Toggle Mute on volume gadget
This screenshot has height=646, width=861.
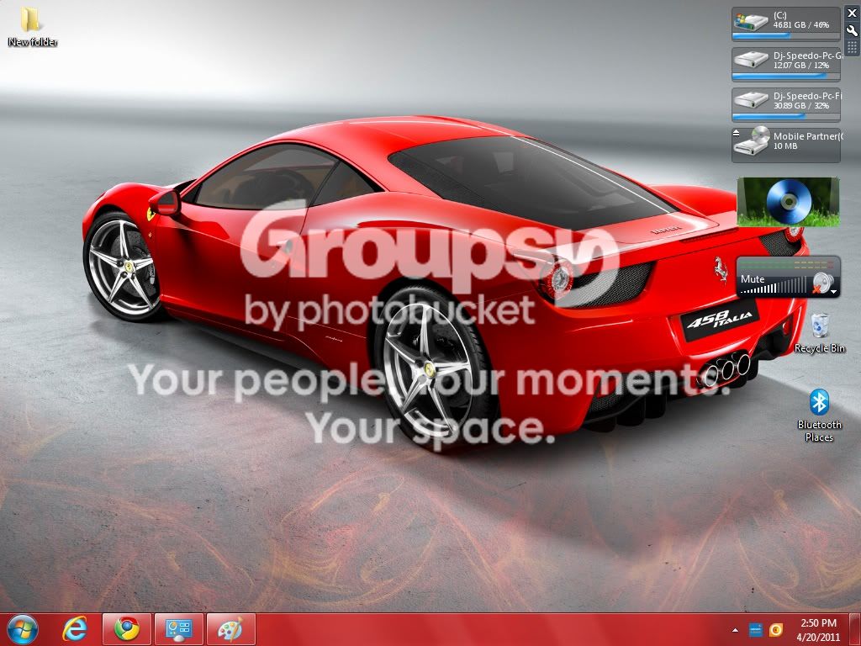[753, 279]
